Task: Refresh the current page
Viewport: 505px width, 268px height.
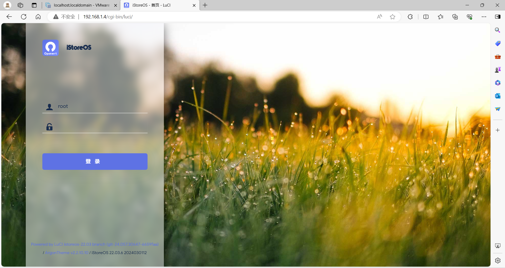Action: pos(24,17)
